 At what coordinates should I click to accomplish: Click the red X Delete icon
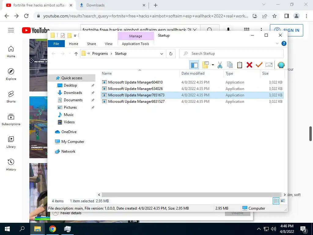249,65
